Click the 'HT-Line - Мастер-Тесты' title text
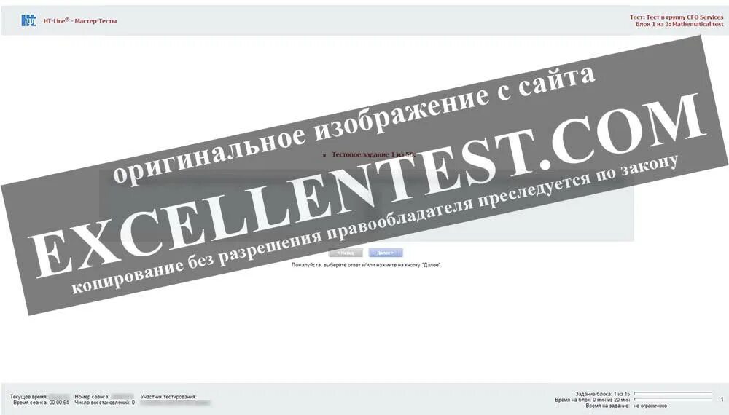 pos(80,21)
